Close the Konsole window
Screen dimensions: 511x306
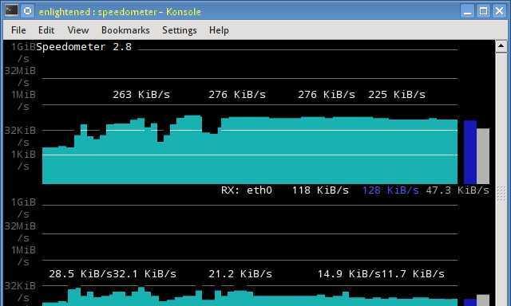click(x=499, y=11)
